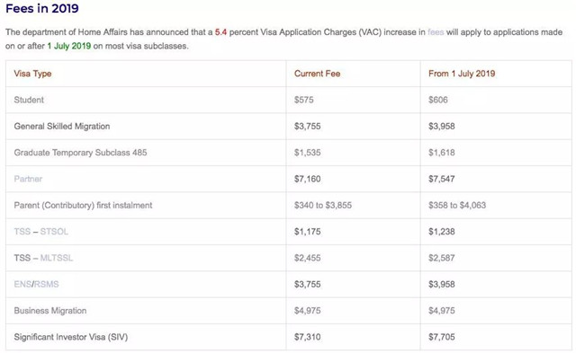Open the ENS link
Viewport: 576px width, 353px height.
point(22,285)
